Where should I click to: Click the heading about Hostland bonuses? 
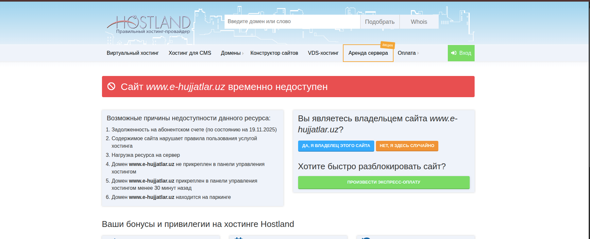(198, 224)
